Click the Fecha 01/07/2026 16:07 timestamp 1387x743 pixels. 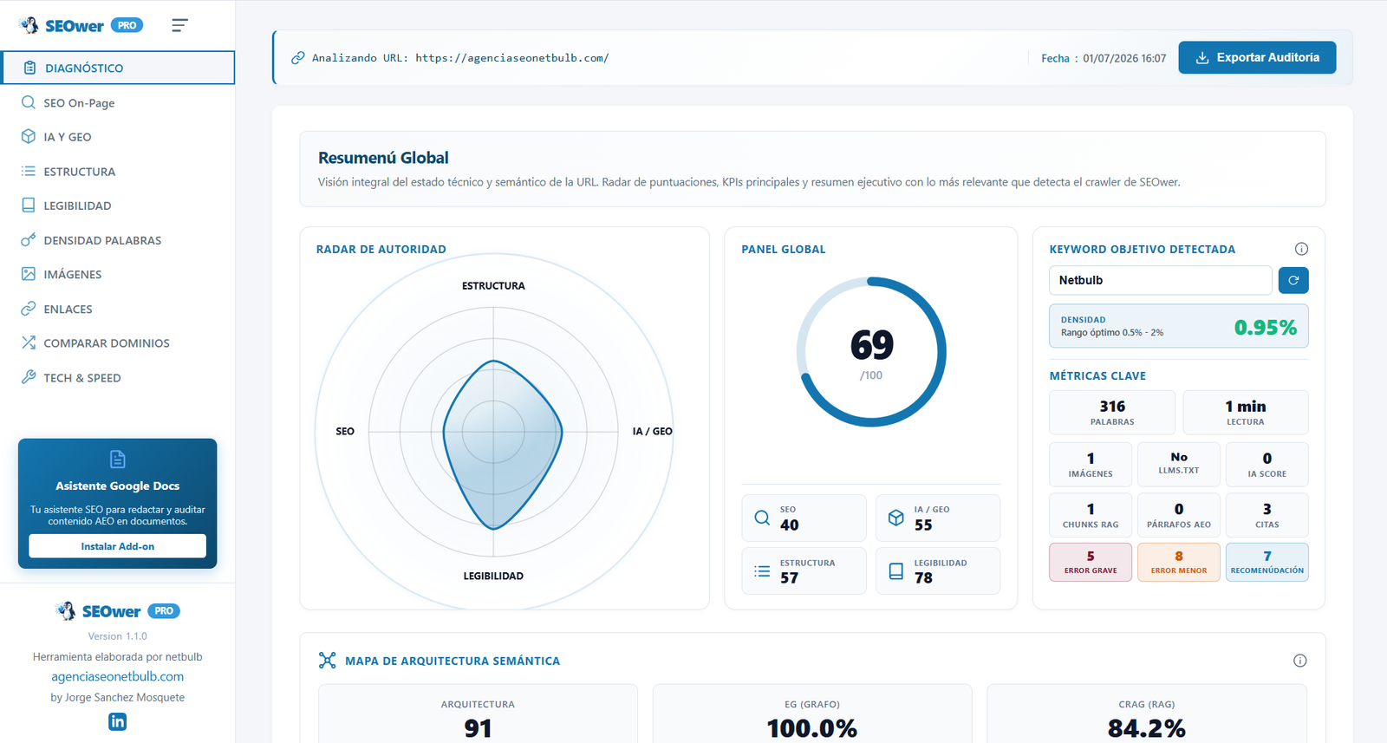pyautogui.click(x=1104, y=58)
